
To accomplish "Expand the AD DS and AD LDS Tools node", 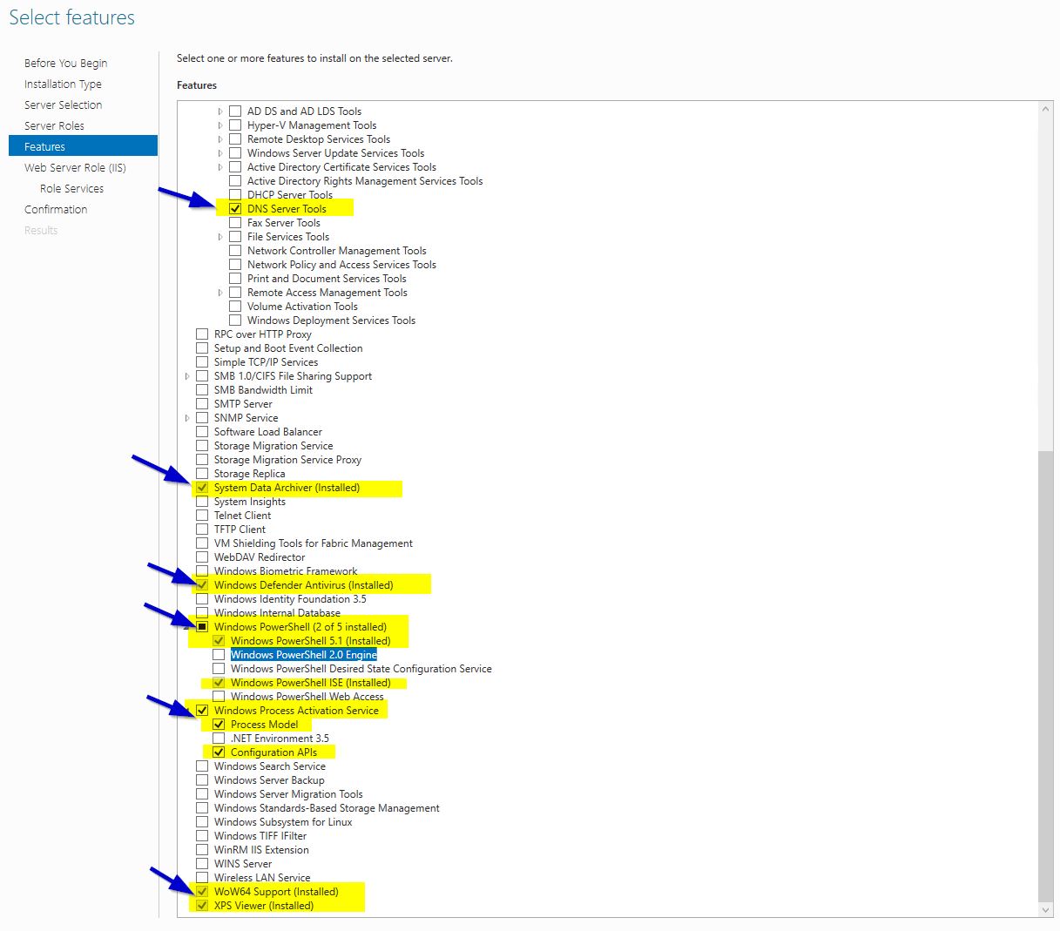I will 220,111.
